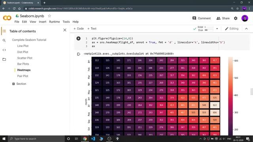Viewport: 253px width, 142px height.
Task: Jump to the Dist Plot section
Action: tap(23, 52)
